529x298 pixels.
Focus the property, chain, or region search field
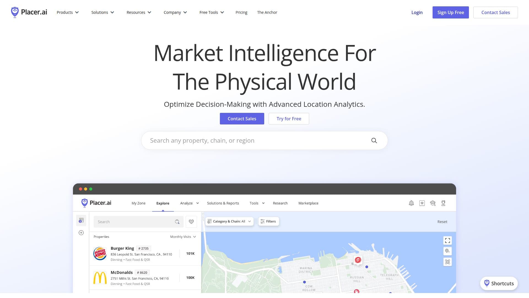[264, 140]
